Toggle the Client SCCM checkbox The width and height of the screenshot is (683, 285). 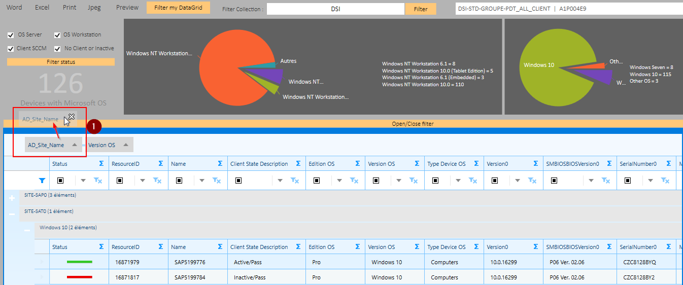tap(11, 49)
